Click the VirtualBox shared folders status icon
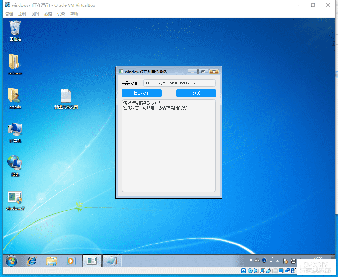This screenshot has width=338, height=277. click(x=275, y=271)
